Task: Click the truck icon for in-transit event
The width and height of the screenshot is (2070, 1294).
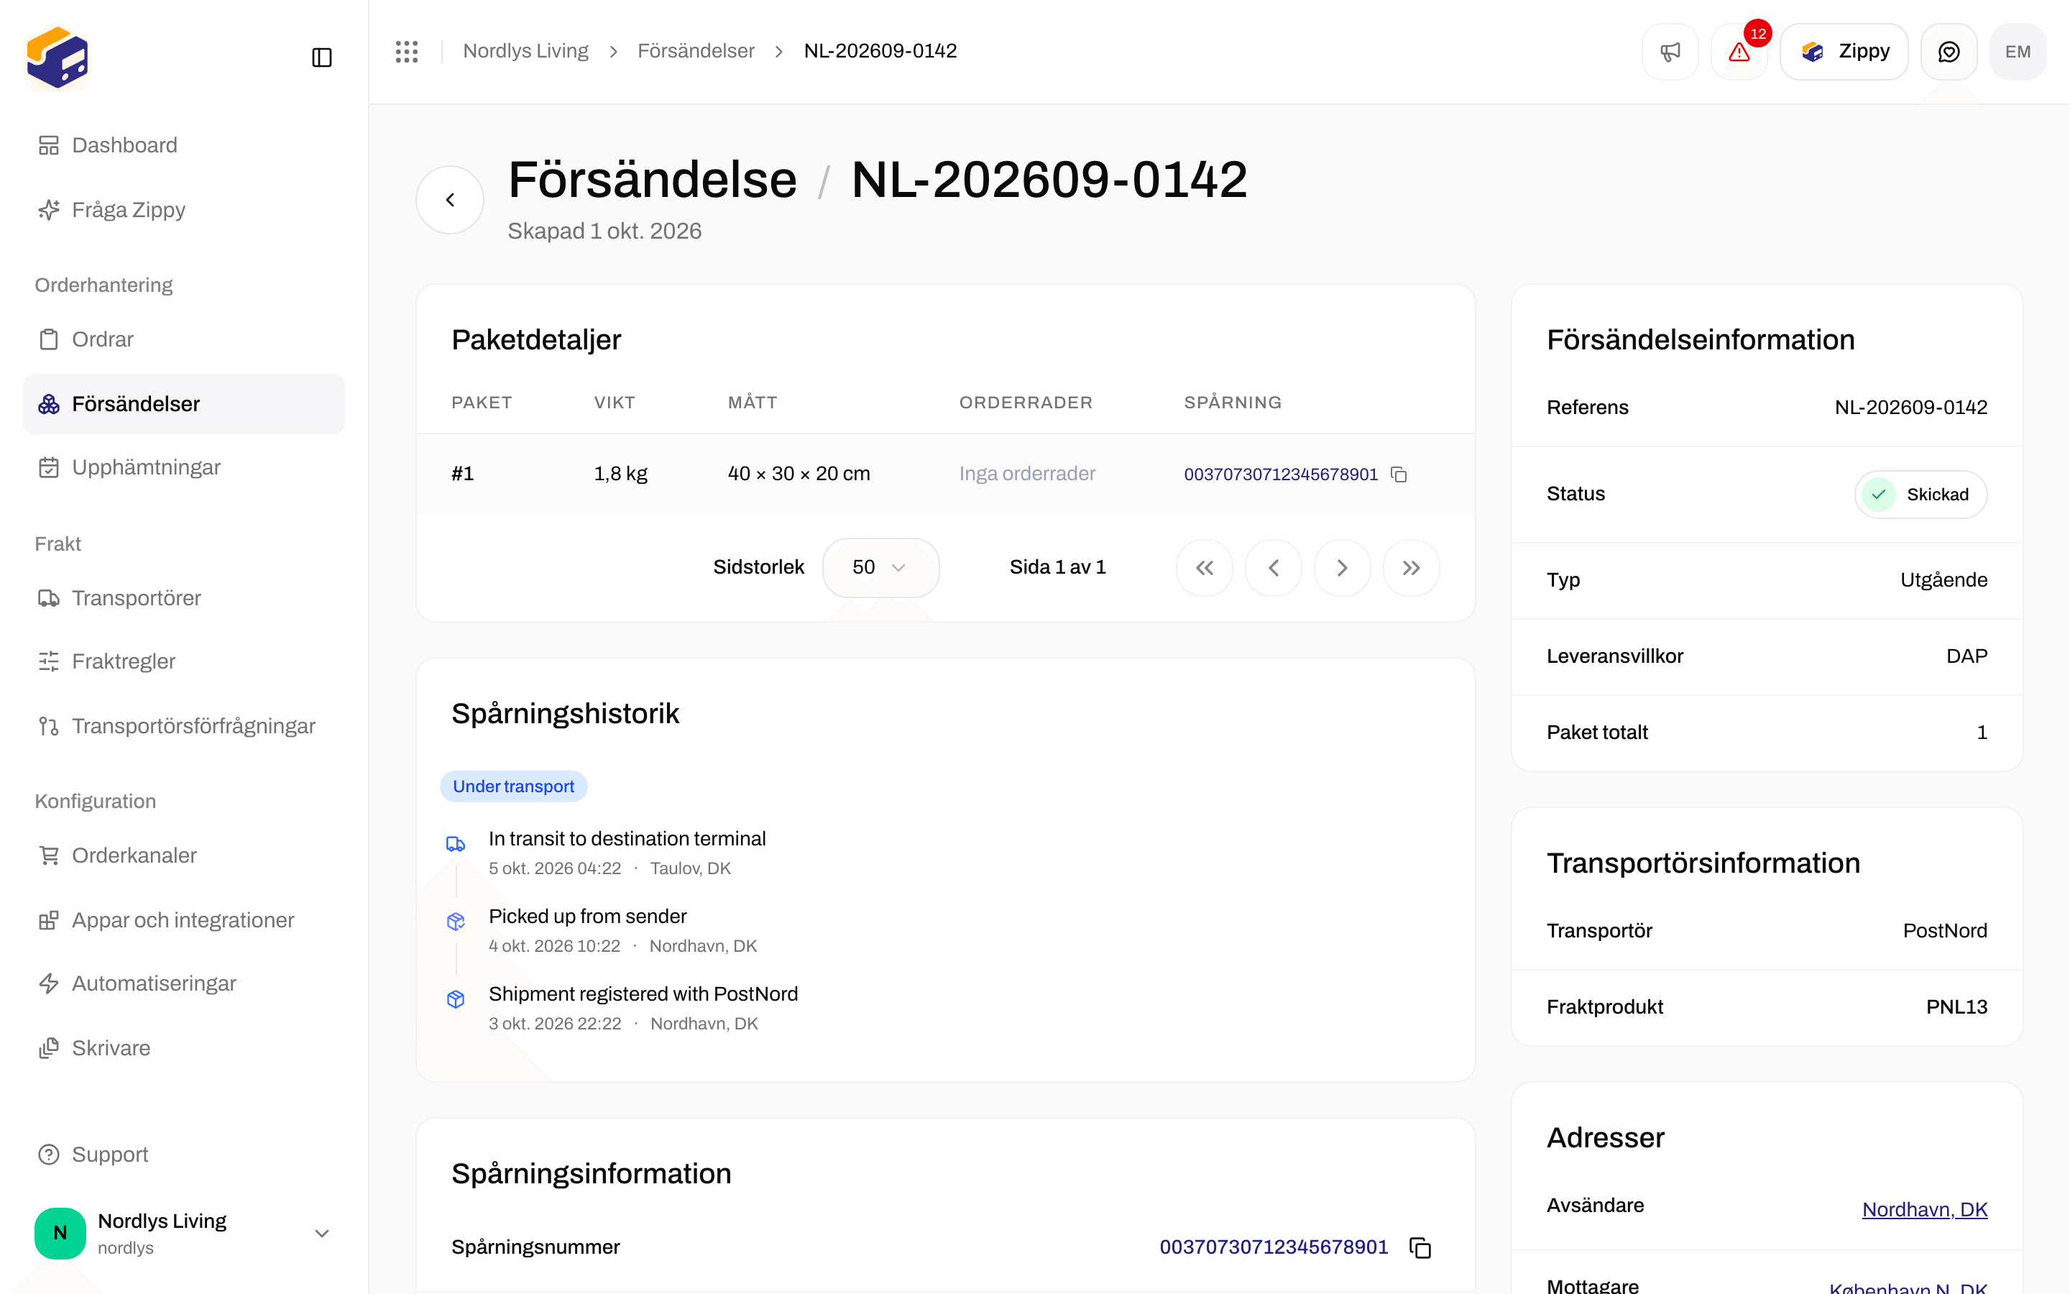Action: [456, 844]
